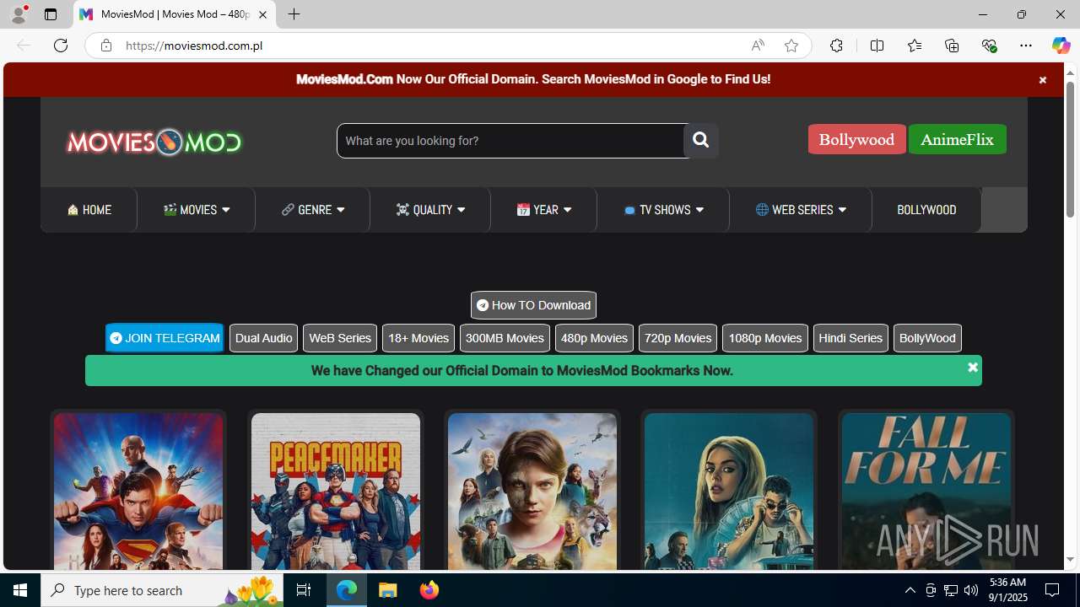Open Read aloud icon in address bar
1080x607 pixels.
pos(758,46)
